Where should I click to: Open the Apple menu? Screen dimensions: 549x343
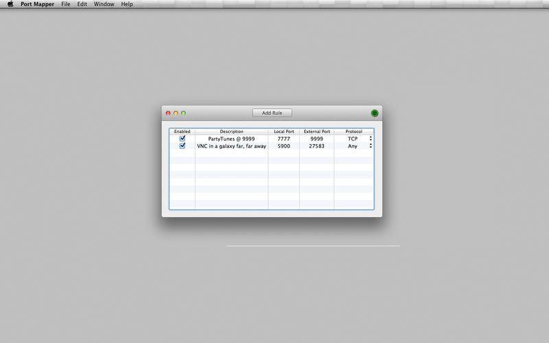click(10, 4)
